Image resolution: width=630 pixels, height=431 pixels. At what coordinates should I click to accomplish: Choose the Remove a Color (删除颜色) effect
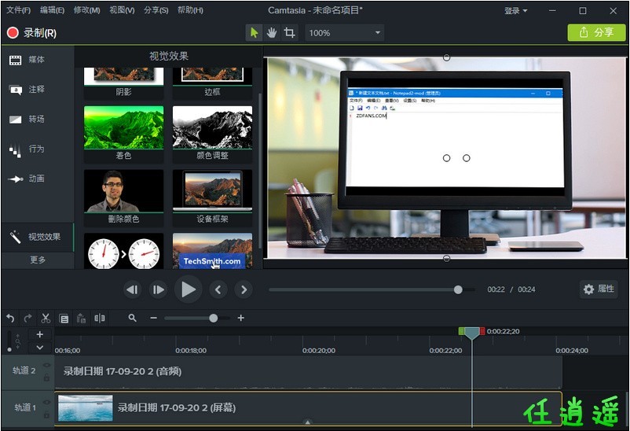124,197
